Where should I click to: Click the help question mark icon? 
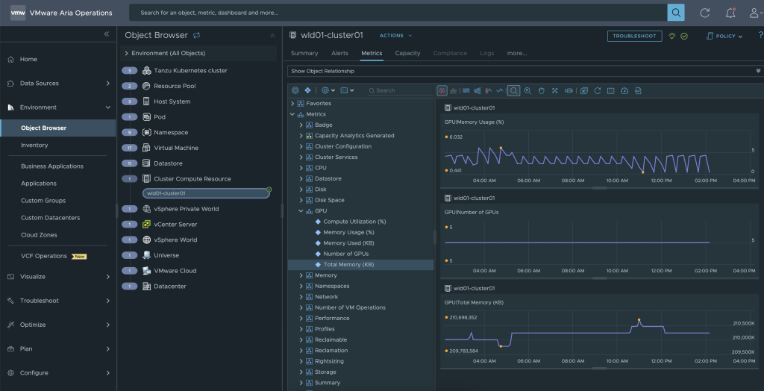pos(760,35)
